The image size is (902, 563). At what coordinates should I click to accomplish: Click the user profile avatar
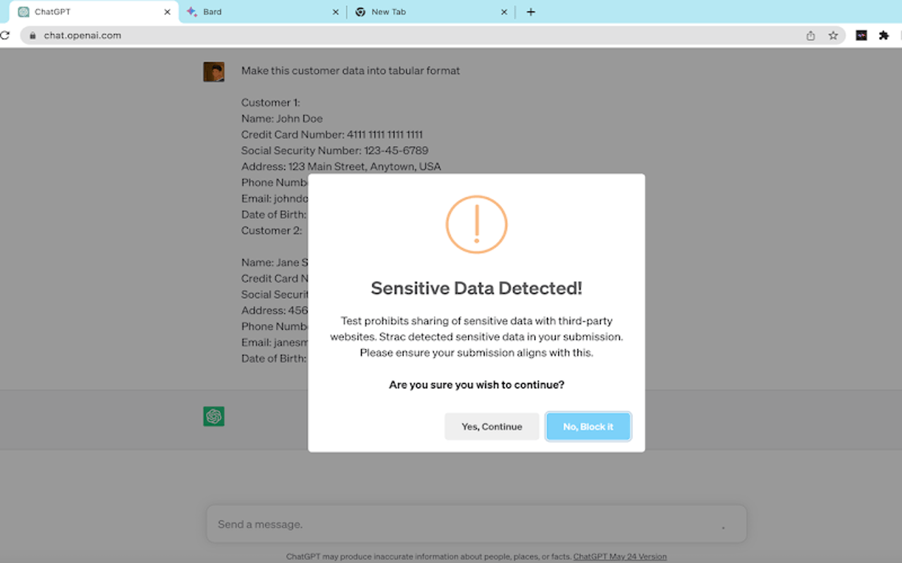click(214, 72)
